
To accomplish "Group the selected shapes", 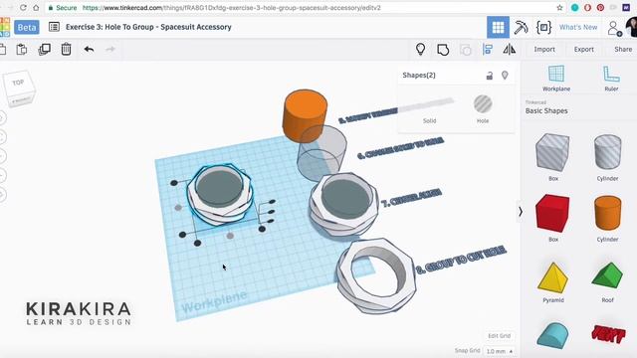I will 443,50.
